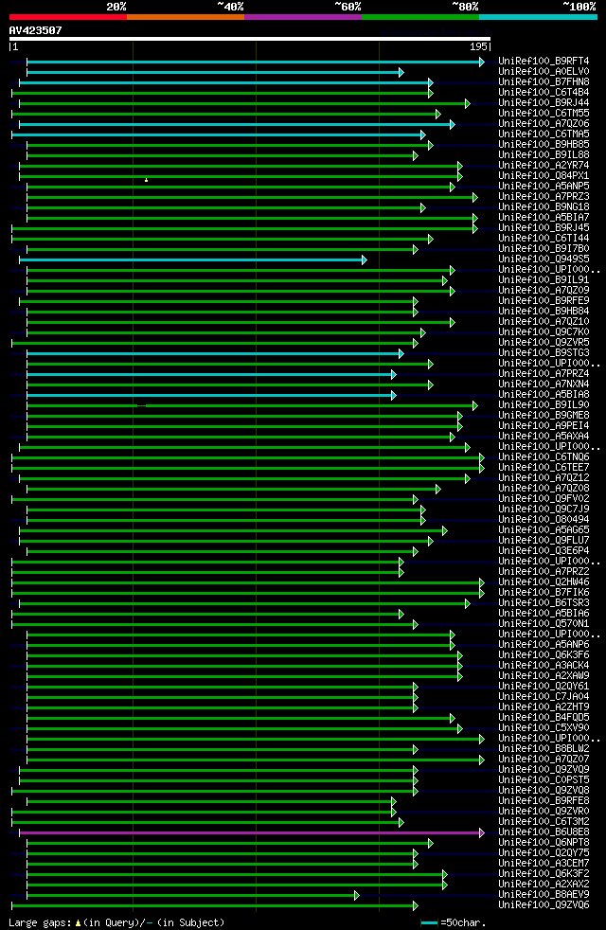This screenshot has height=930, width=606.
Task: Click hit name UniRef100_C5XV90
Action: click(x=544, y=727)
